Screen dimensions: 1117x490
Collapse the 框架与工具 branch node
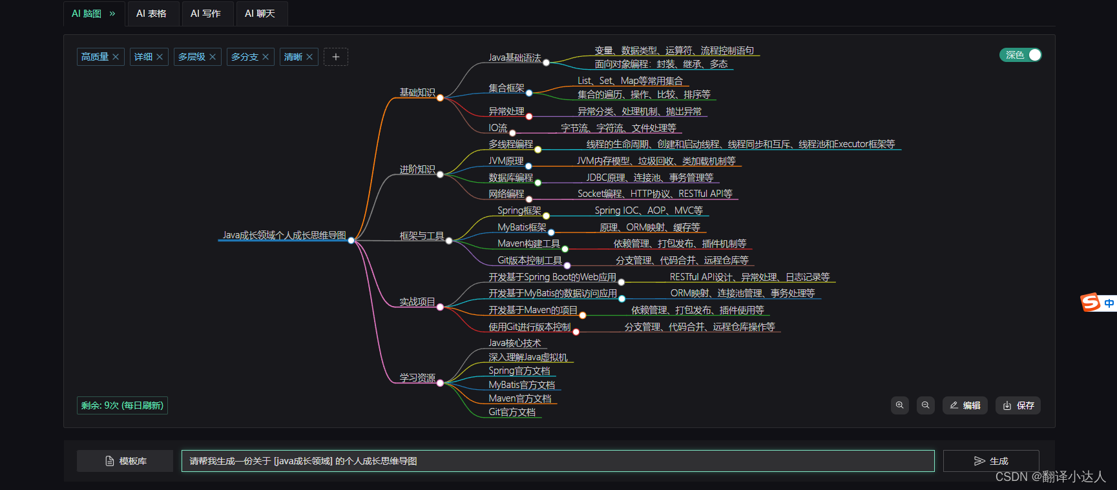[449, 241]
